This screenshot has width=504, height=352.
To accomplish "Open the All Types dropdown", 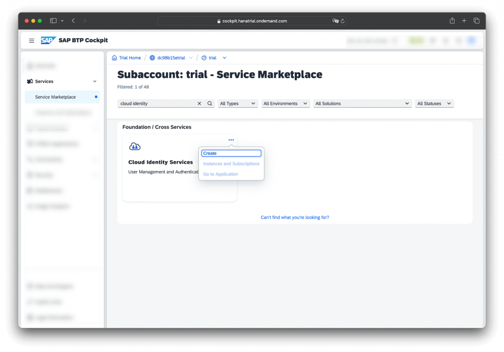I will tap(238, 103).
